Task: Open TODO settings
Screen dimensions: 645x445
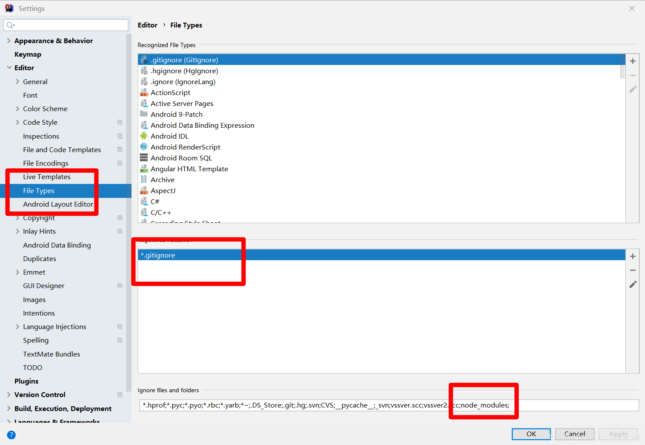Action: (33, 367)
